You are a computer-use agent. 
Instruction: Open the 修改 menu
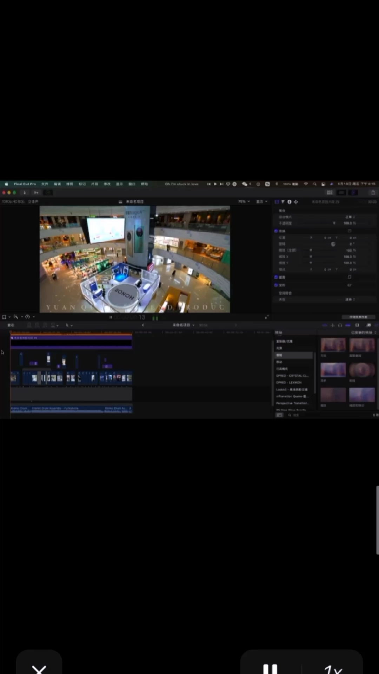[x=107, y=184]
